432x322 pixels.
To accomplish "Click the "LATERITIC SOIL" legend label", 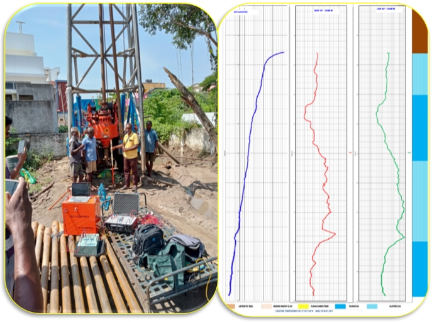I will pos(245,306).
